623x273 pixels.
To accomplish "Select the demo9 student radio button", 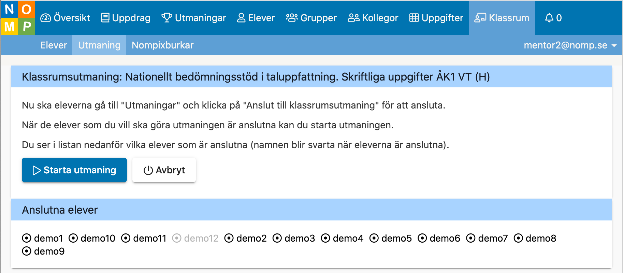I will [x=27, y=251].
